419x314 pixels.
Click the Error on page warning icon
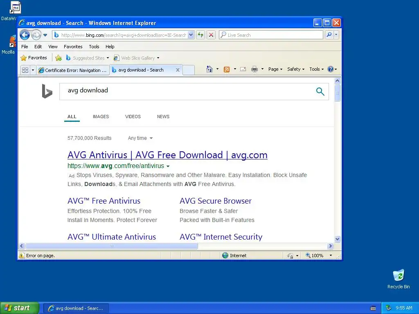coord(22,256)
